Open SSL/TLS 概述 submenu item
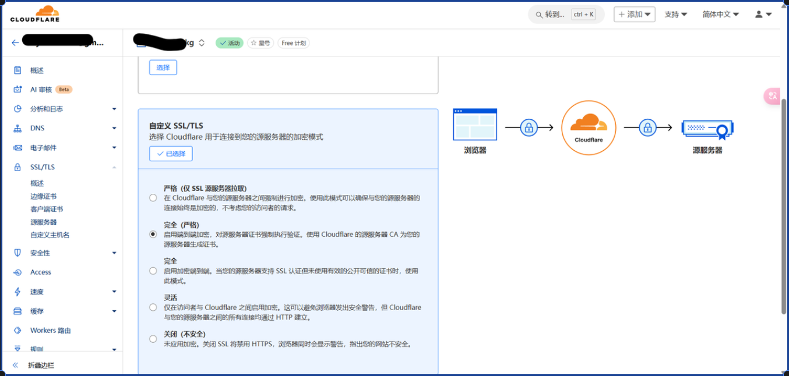 point(37,183)
